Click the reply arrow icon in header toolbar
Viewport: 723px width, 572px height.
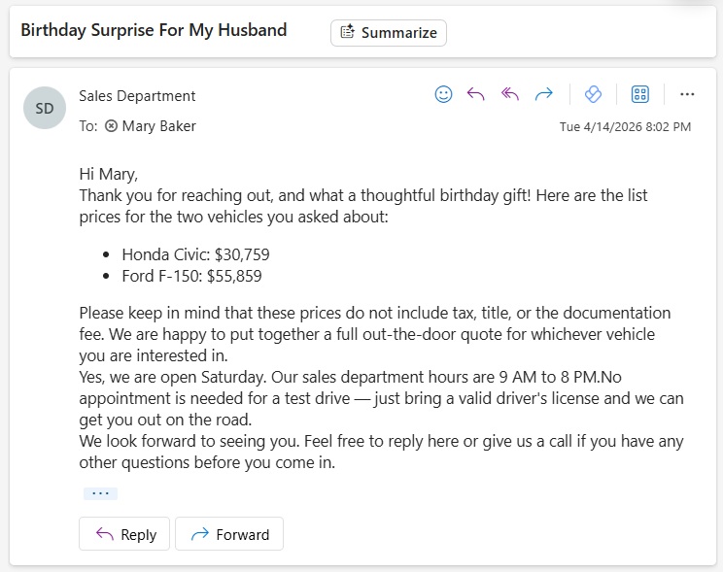(x=476, y=94)
